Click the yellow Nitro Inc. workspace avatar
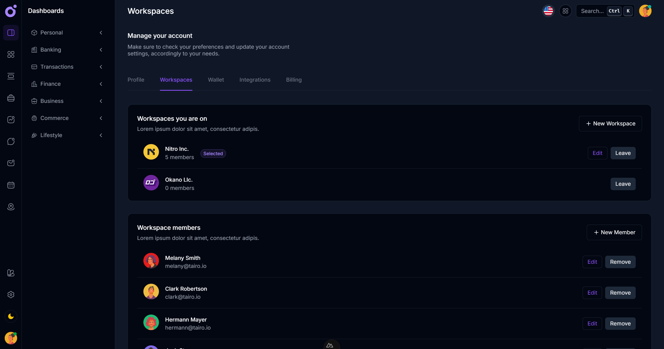The image size is (664, 349). click(x=151, y=152)
